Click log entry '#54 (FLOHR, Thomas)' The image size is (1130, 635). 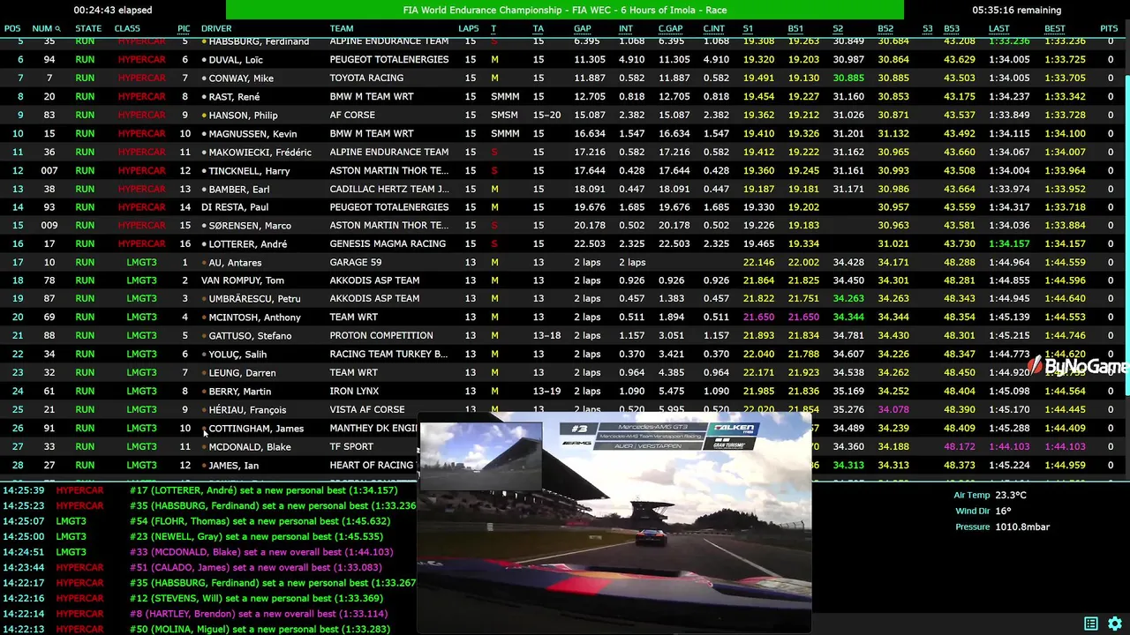click(x=260, y=521)
